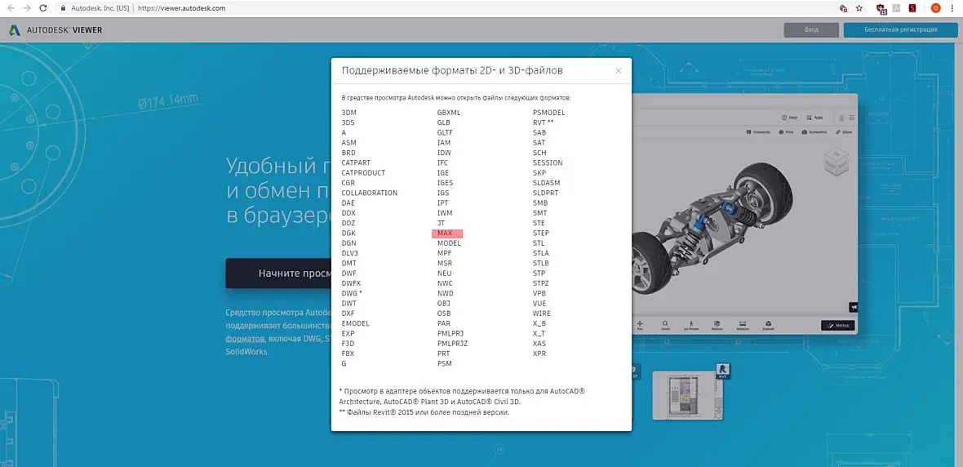Image resolution: width=963 pixels, height=467 pixels.
Task: Open the red shield ad-blocker extension
Action: [881, 8]
